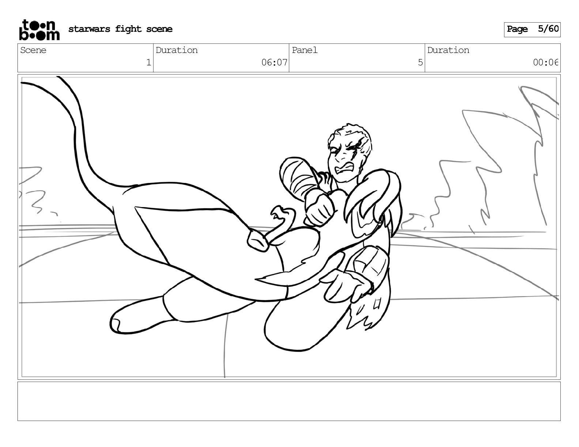Click the 'Scene' header label
The height and width of the screenshot is (447, 579).
click(33, 50)
